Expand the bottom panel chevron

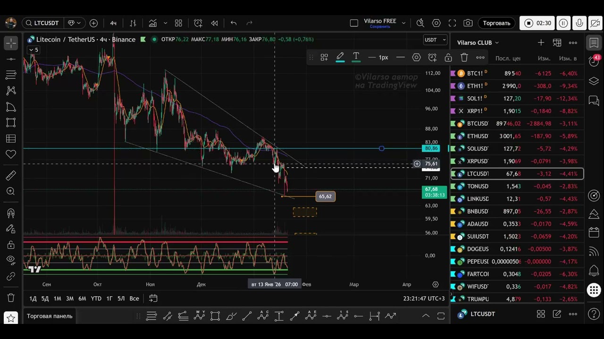pyautogui.click(x=426, y=316)
